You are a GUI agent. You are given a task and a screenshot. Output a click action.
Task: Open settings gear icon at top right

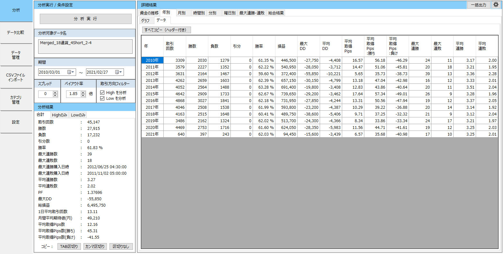[x=496, y=4]
